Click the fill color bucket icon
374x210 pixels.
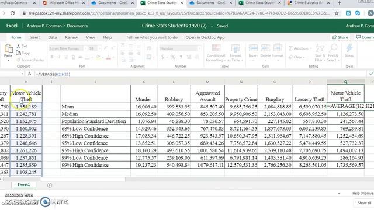click(x=98, y=57)
